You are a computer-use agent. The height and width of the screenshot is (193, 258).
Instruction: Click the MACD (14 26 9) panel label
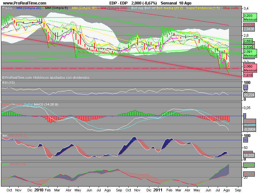pos(46,104)
